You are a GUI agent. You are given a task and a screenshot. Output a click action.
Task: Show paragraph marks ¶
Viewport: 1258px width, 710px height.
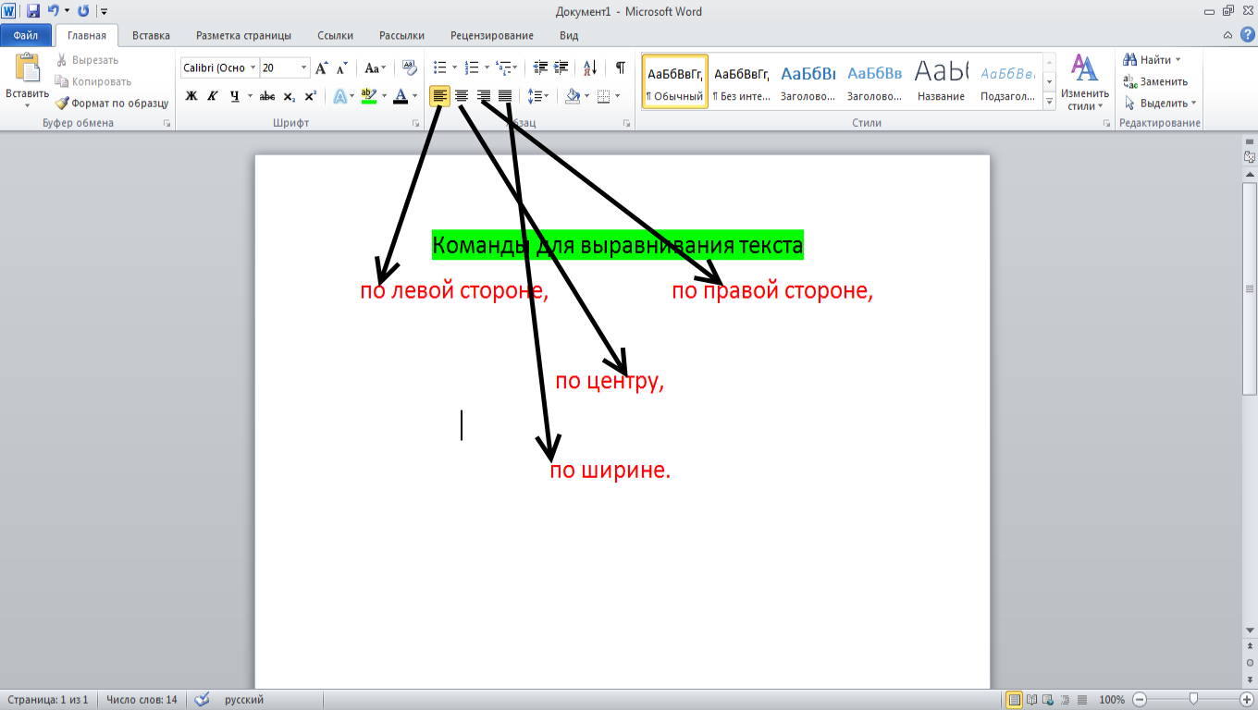[x=620, y=67]
